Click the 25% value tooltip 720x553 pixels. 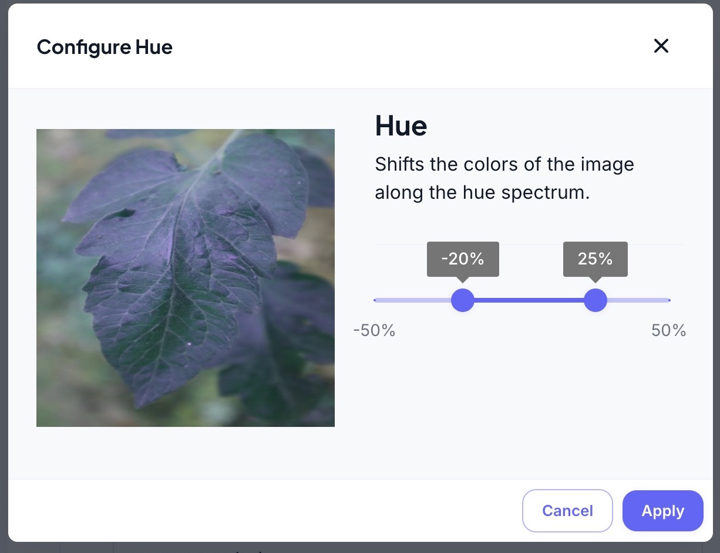point(595,259)
